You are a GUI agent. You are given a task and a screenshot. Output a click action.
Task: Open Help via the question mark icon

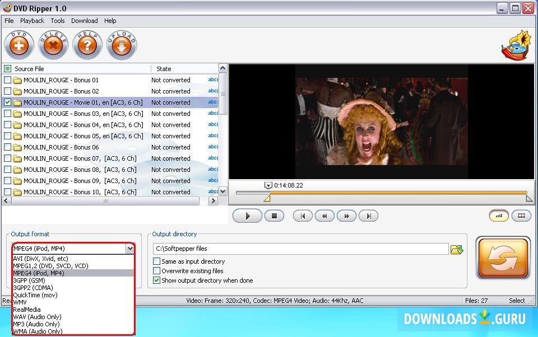[87, 44]
